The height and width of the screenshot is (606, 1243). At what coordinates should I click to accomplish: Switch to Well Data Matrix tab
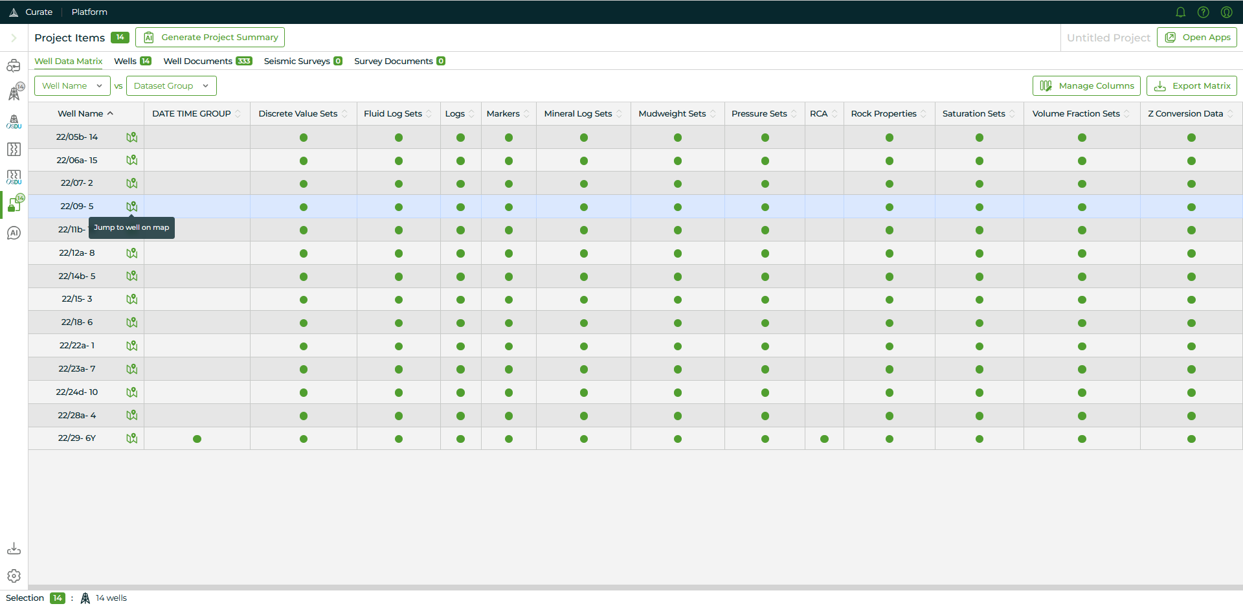[69, 62]
